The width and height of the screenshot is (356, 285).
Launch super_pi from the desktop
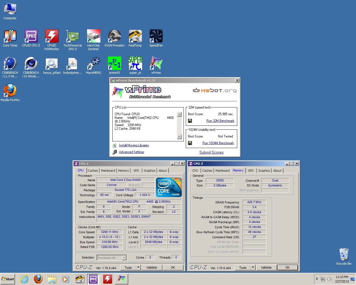tap(135, 66)
